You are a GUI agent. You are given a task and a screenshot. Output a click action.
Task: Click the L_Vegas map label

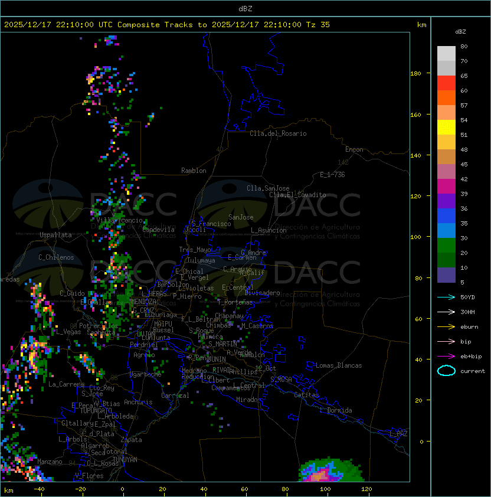[68, 332]
